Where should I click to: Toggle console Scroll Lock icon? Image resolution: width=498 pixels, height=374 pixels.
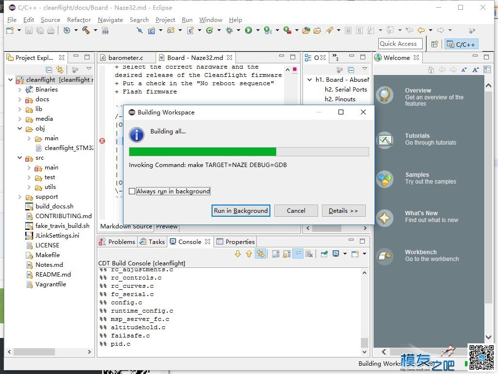click(286, 254)
